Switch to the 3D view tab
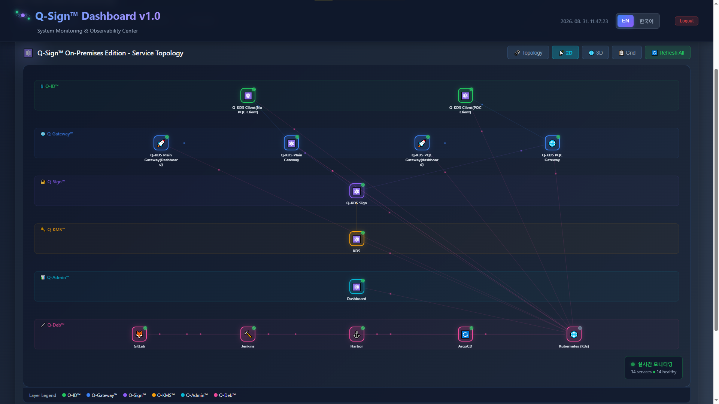This screenshot has height=404, width=719. coord(595,53)
